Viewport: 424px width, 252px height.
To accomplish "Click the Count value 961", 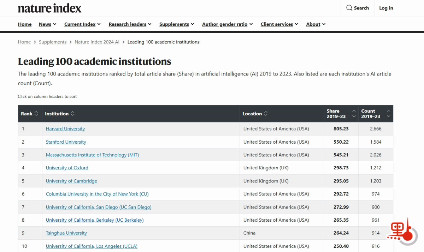I will (376, 220).
